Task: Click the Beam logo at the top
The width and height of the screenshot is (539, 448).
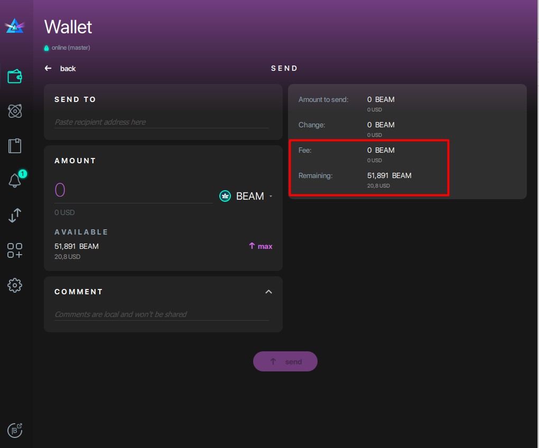Action: click(15, 25)
